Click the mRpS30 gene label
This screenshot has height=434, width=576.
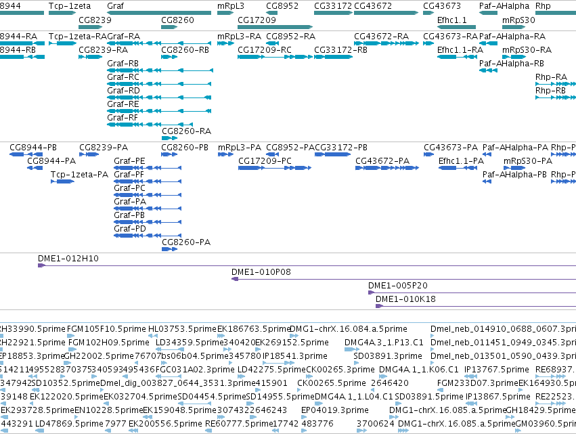point(518,20)
